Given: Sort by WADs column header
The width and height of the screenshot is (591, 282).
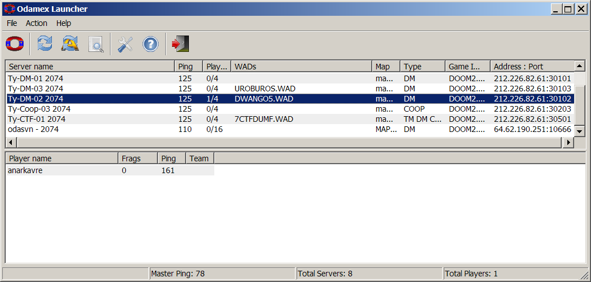Looking at the screenshot, I should tap(302, 67).
